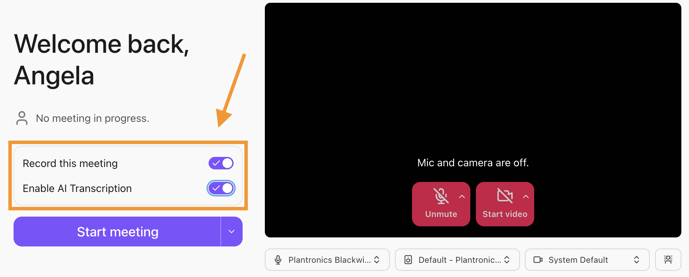Click the camera icon in System Default selector

coord(538,260)
